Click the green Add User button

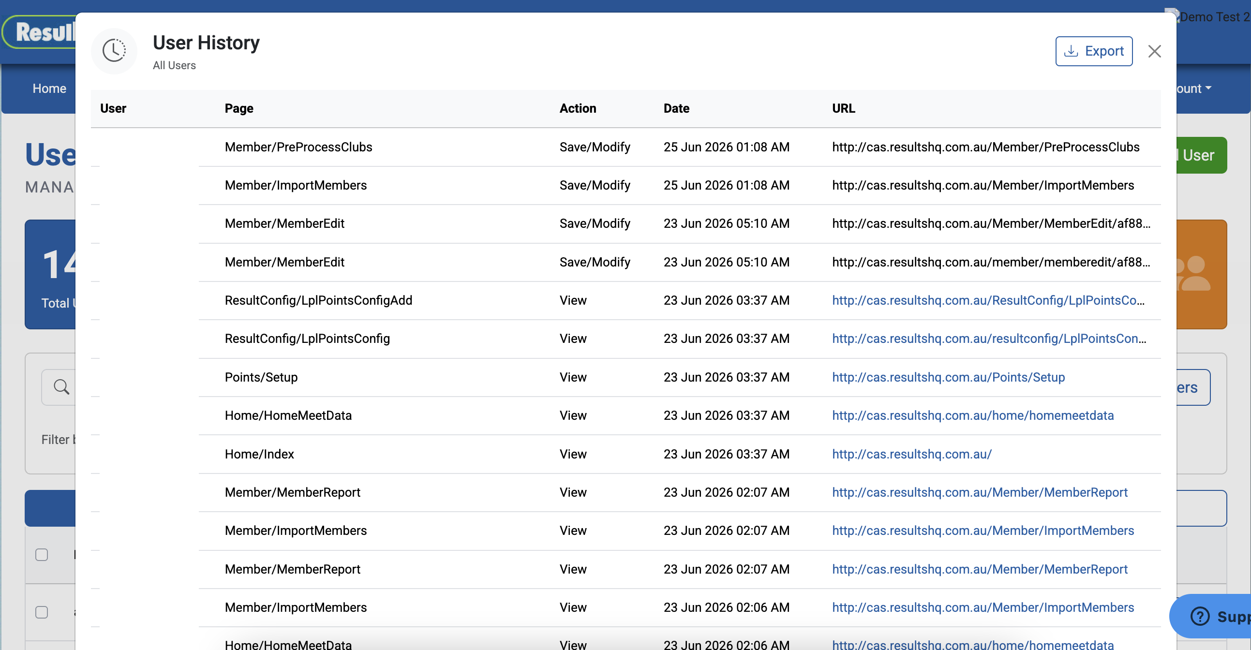(1202, 155)
